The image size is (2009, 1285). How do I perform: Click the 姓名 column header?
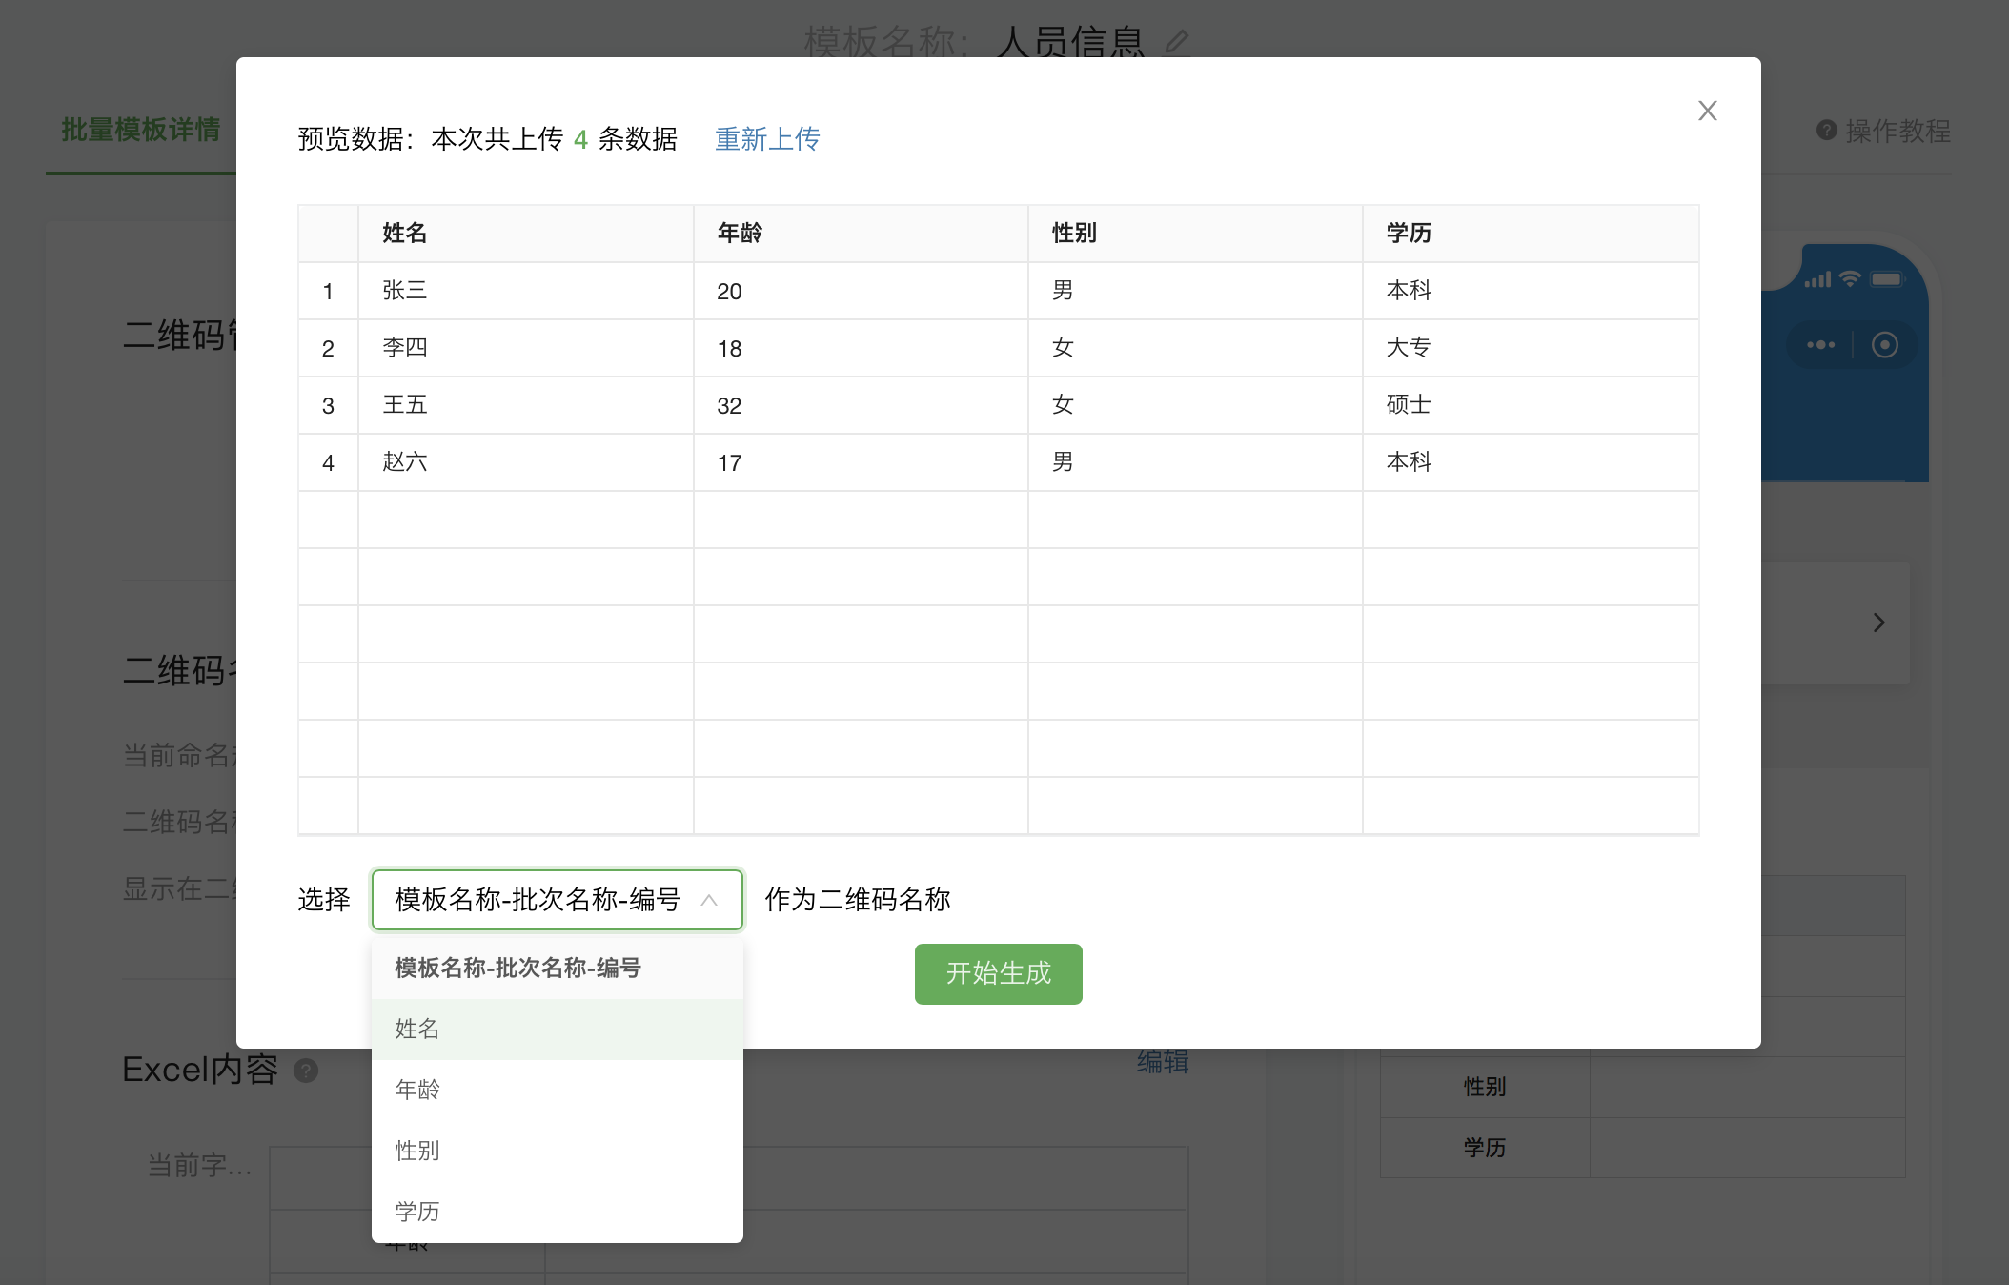click(526, 234)
